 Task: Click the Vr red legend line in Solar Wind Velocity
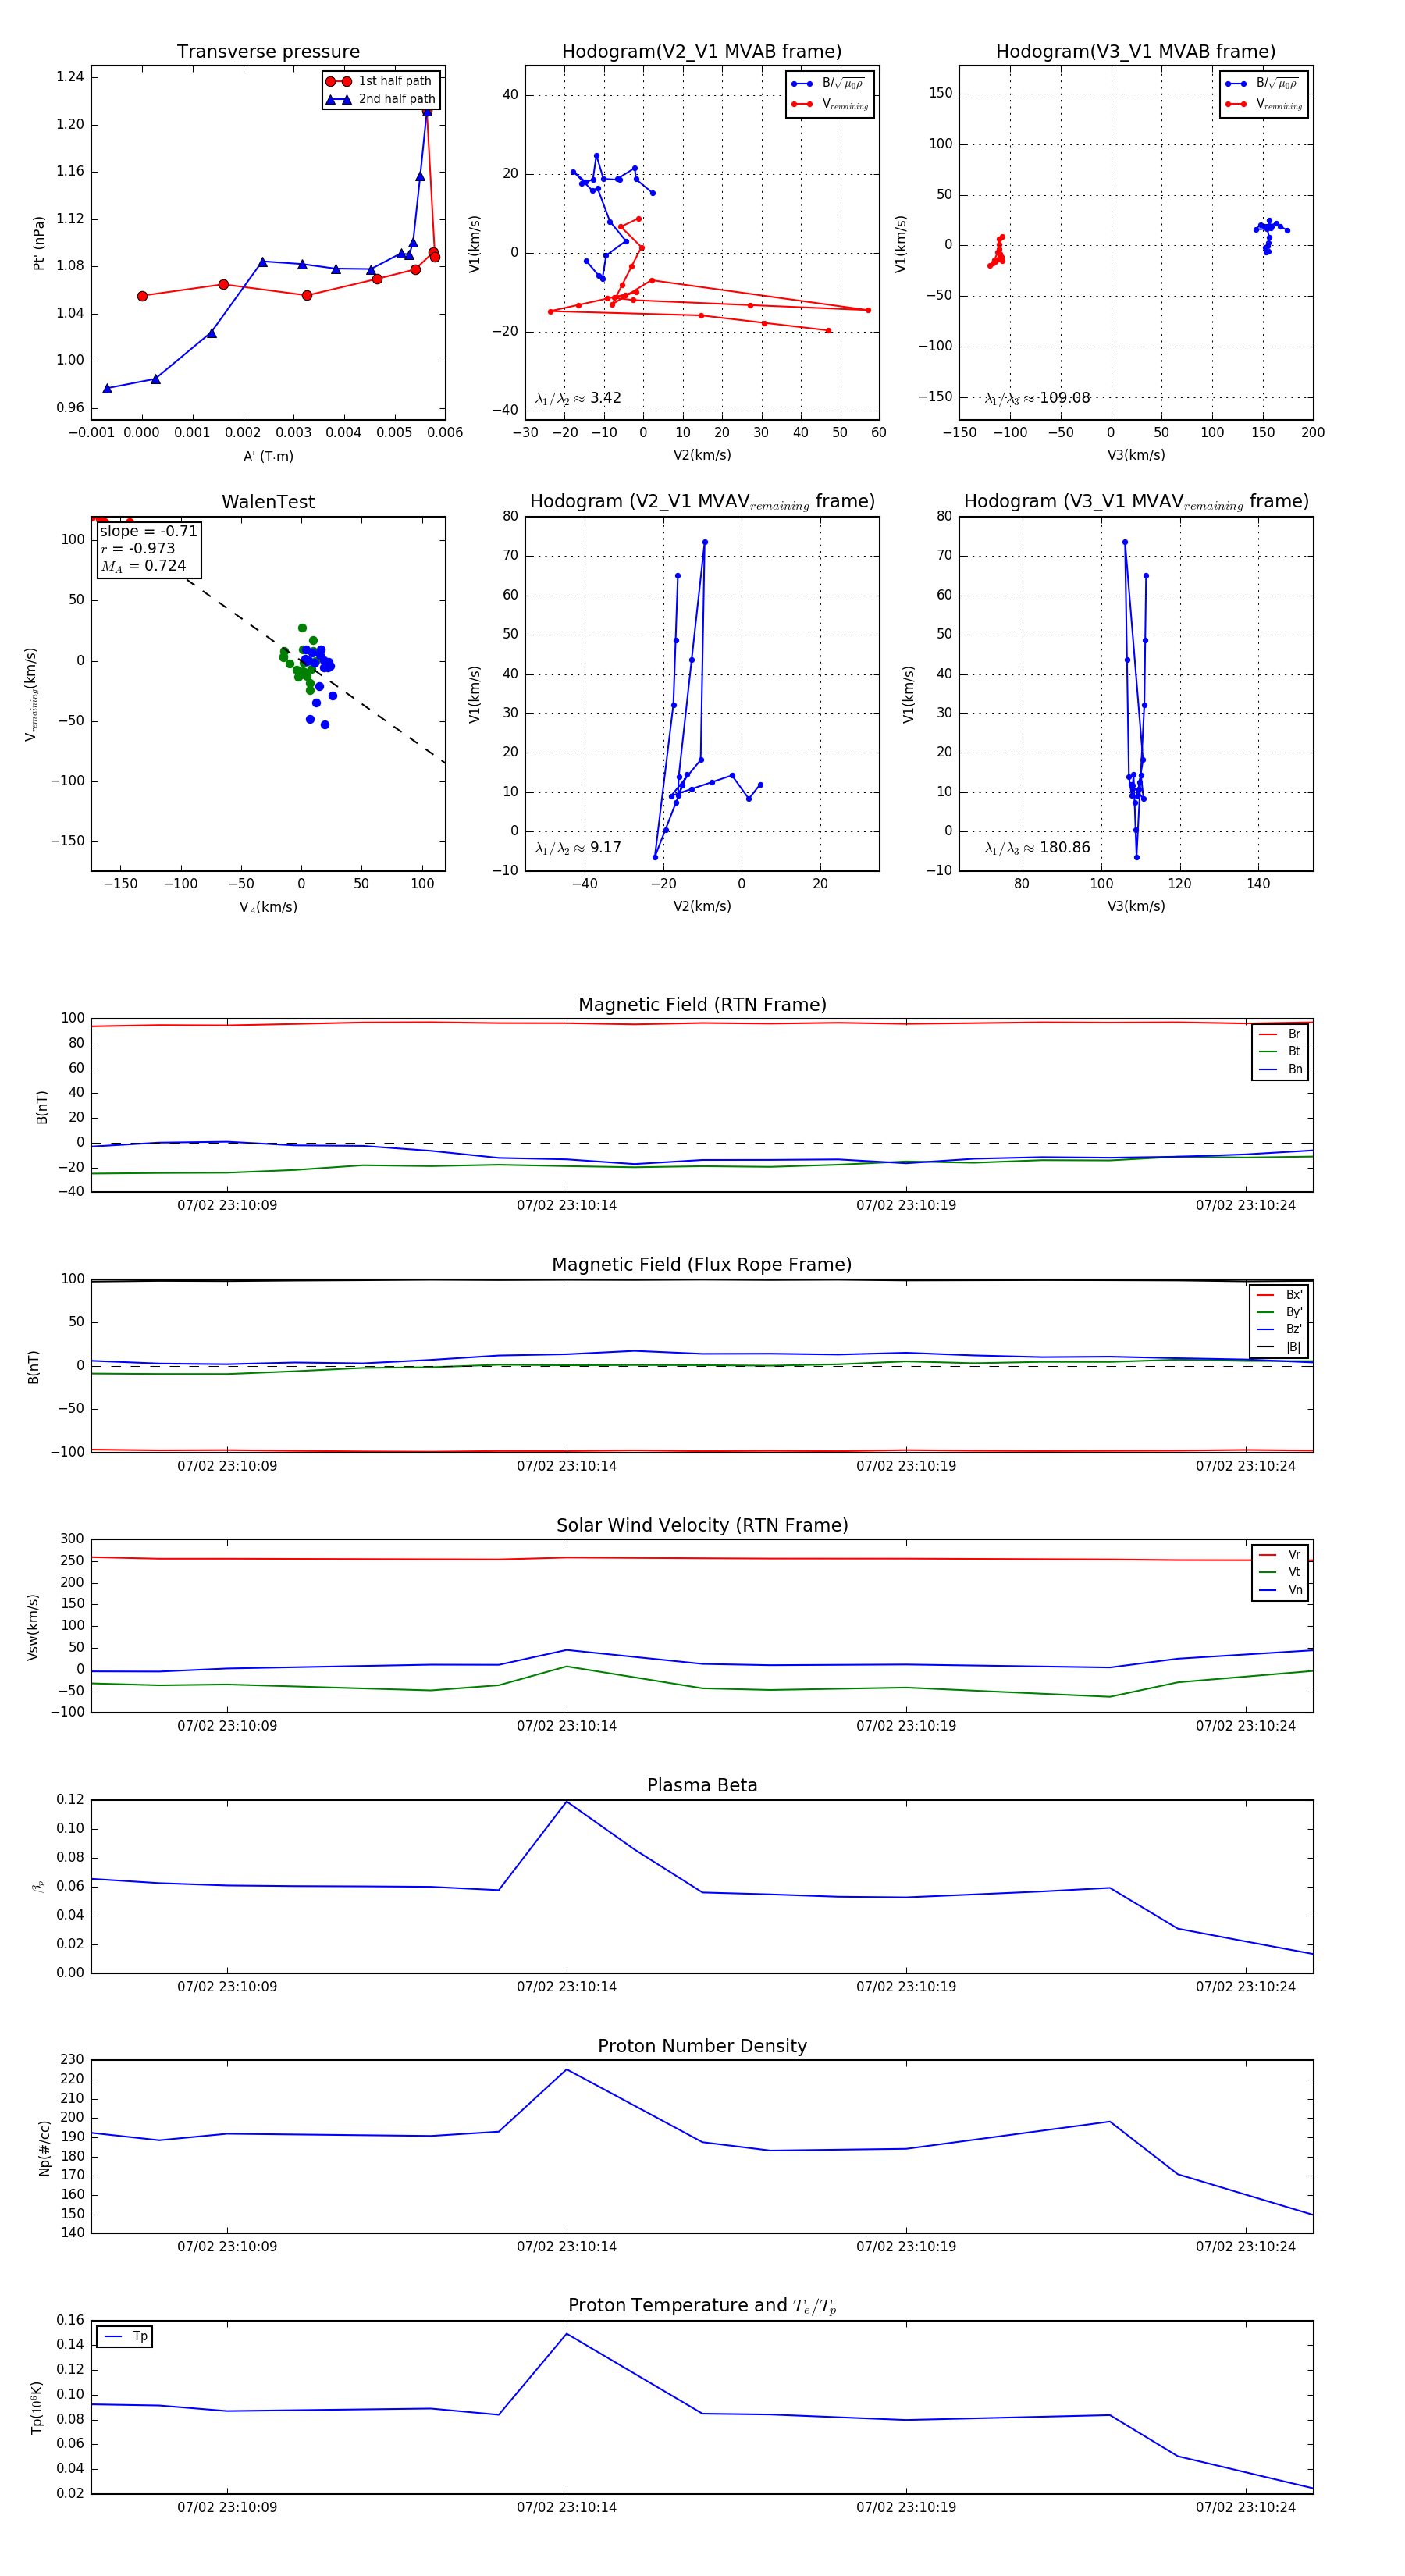click(x=1268, y=1554)
